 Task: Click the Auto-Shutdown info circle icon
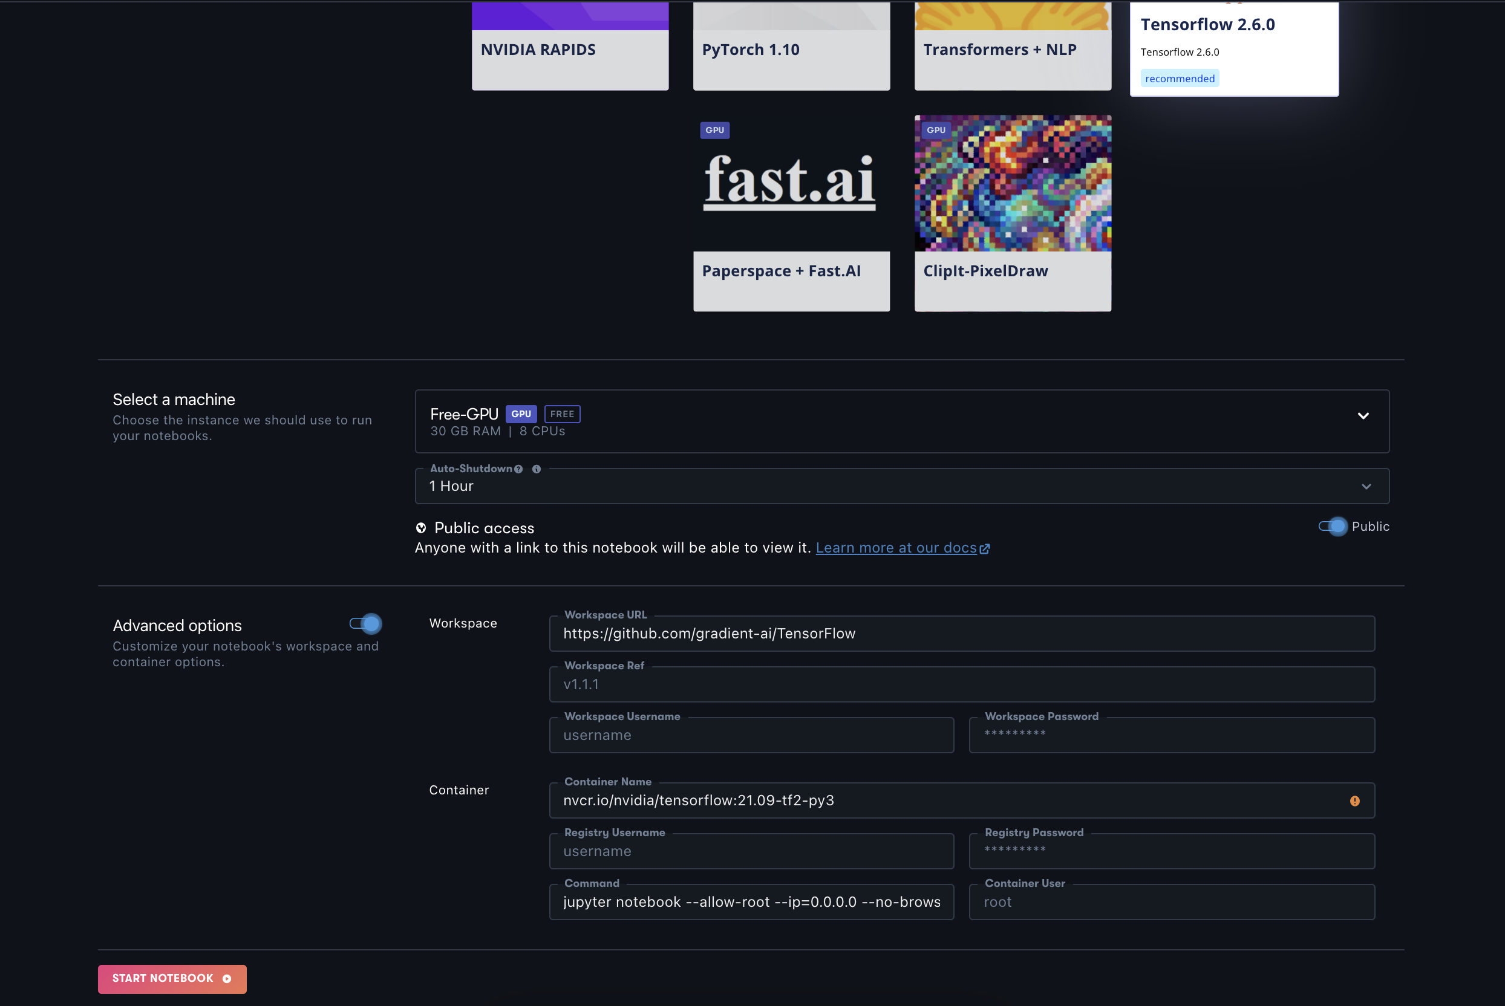[537, 469]
